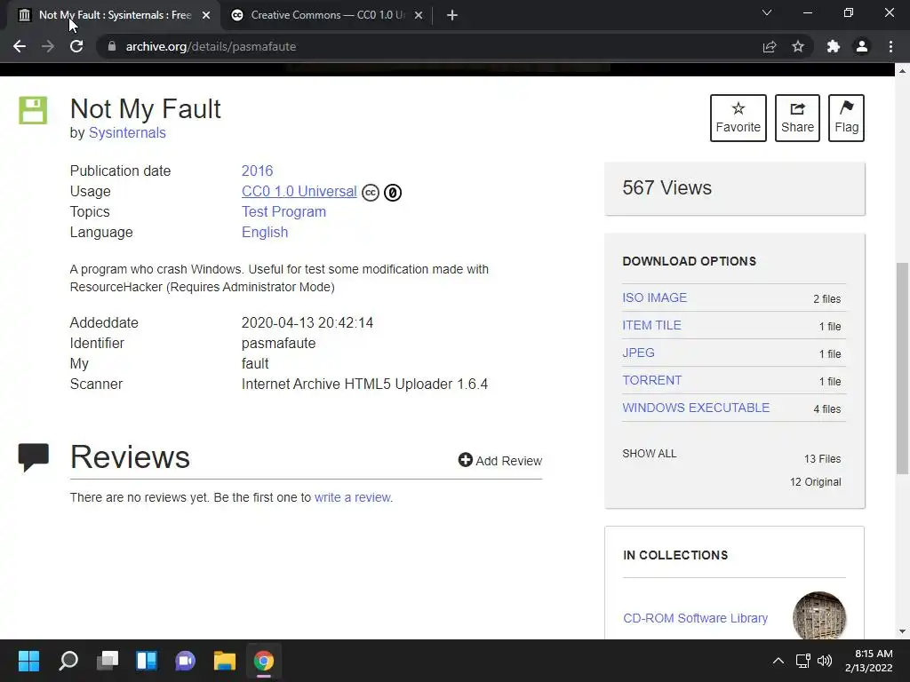Click the Chrome taskbar icon
The width and height of the screenshot is (910, 682).
263,661
